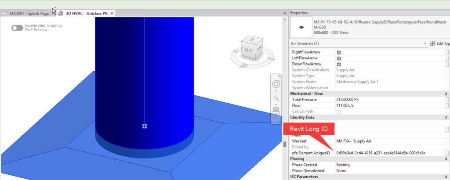
Task: Open Zoom options dropdown arrow in navigation bar
Action: point(276,104)
